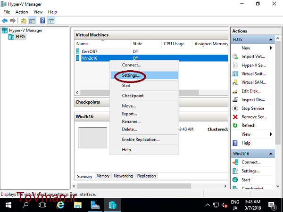
Task: Choose Checkpoint in context menu
Action: click(144, 96)
